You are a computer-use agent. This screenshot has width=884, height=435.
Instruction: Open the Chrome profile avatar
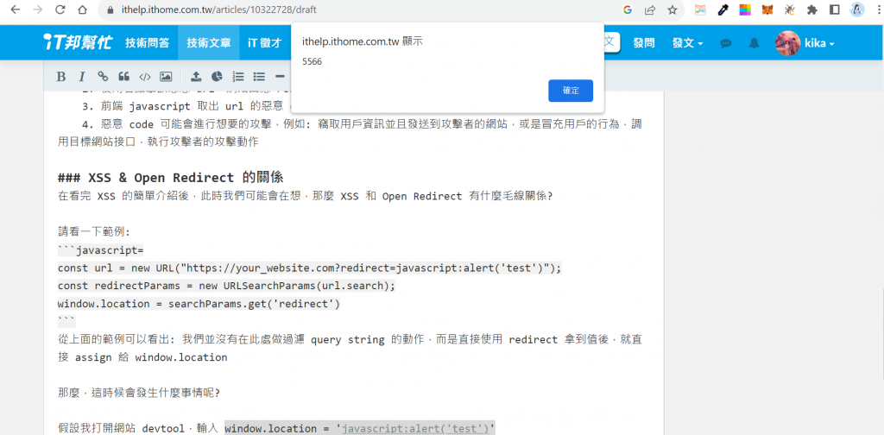[x=857, y=9]
